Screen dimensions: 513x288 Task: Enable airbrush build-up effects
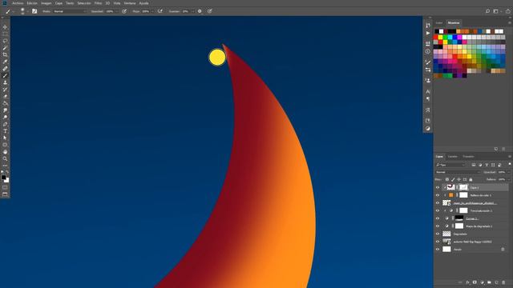pyautogui.click(x=160, y=11)
